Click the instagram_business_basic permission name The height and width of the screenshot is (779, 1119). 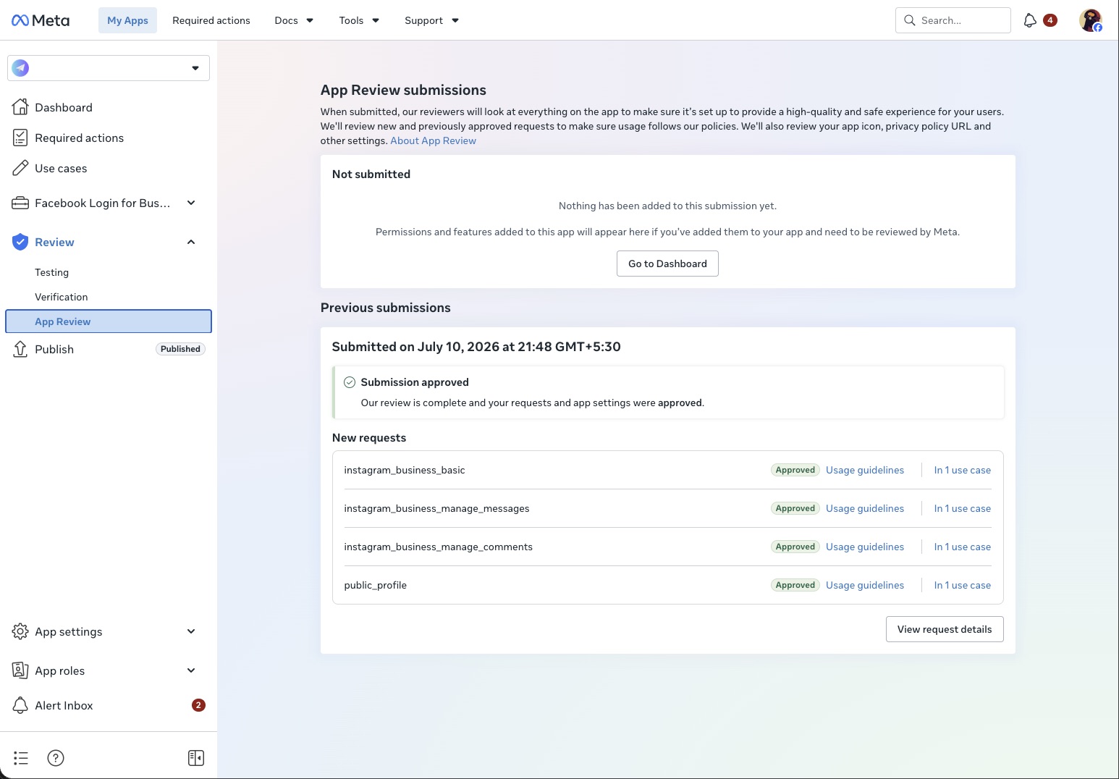[x=404, y=470]
